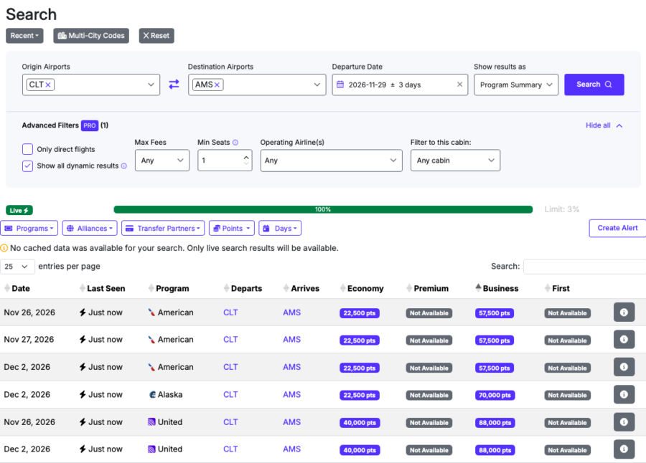Viewport: 646px width, 463px height.
Task: Open info for Nov 27 American row
Action: [x=624, y=340]
